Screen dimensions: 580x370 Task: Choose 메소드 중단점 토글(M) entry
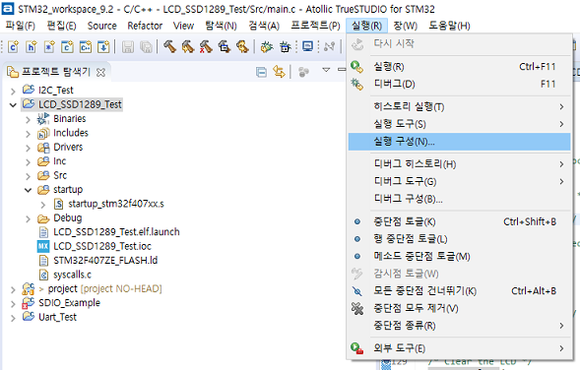pos(459,257)
